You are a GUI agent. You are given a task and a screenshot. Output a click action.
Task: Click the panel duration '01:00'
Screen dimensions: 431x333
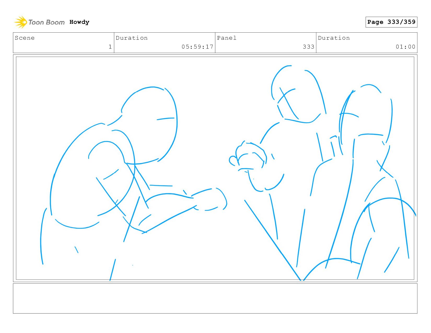pos(405,47)
